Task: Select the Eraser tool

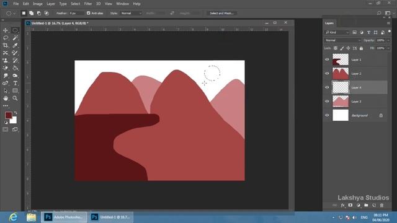Action: pyautogui.click(x=6, y=68)
